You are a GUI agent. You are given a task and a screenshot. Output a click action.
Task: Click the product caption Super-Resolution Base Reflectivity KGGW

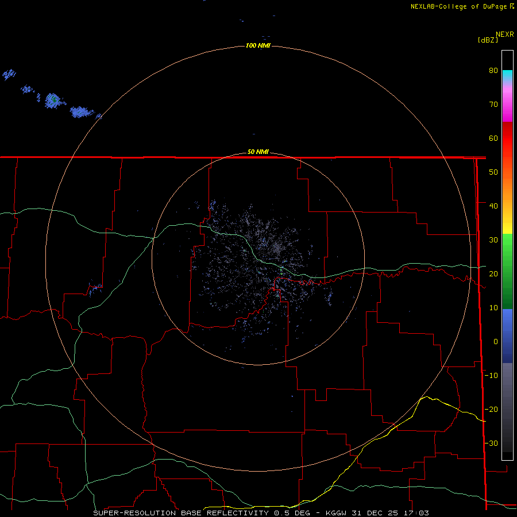click(261, 513)
